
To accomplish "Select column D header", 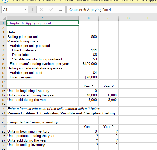I will (128, 18).
